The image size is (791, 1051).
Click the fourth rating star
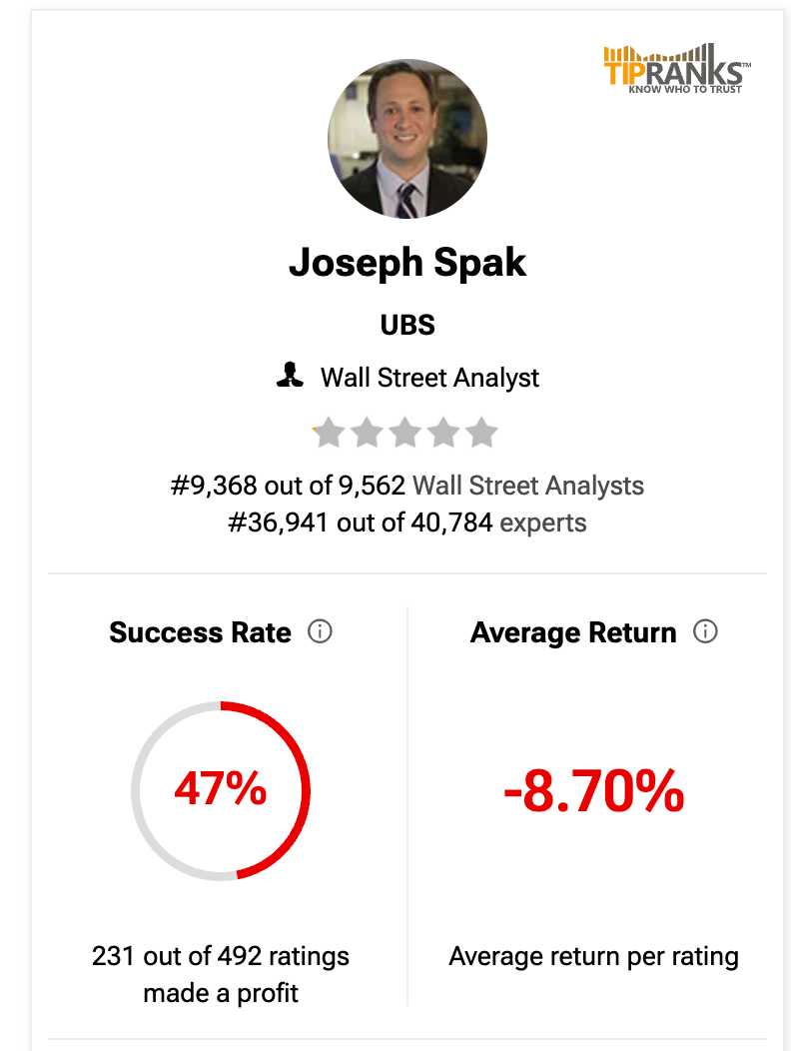point(443,433)
